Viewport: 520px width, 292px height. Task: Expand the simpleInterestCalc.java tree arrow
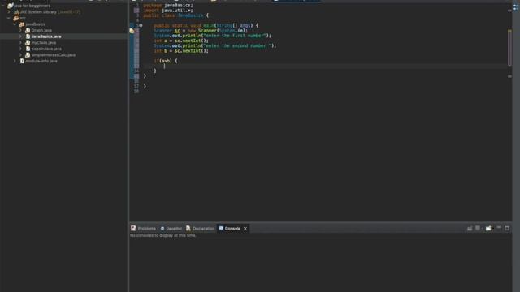pos(21,55)
